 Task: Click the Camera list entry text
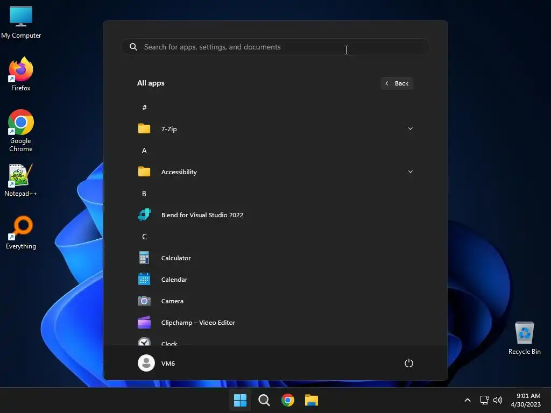pyautogui.click(x=172, y=301)
